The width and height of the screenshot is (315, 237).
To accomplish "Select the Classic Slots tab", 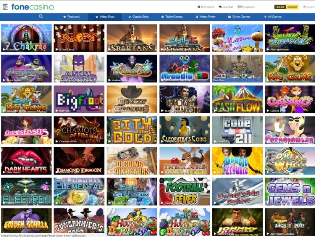I will click(x=139, y=17).
